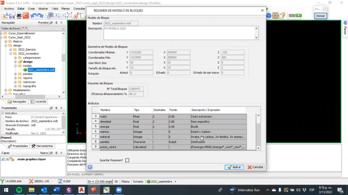Screen dimensions: 348x195
Task: Click the orange wireframe hexagon icon
Action: (275, 16)
